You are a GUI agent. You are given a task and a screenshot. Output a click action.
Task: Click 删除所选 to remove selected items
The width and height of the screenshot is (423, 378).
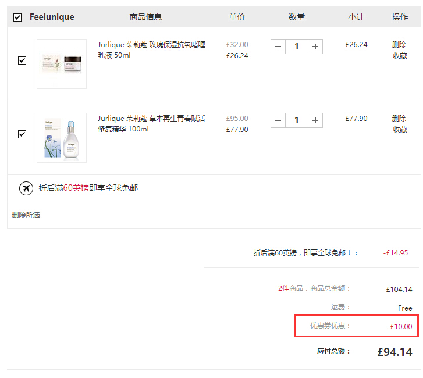click(x=26, y=215)
